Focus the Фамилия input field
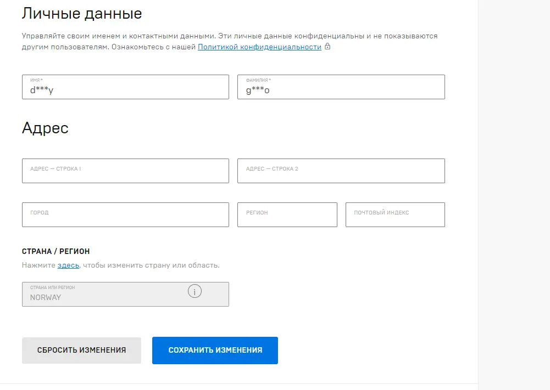Screen dimensions: 550x390 click(341, 87)
